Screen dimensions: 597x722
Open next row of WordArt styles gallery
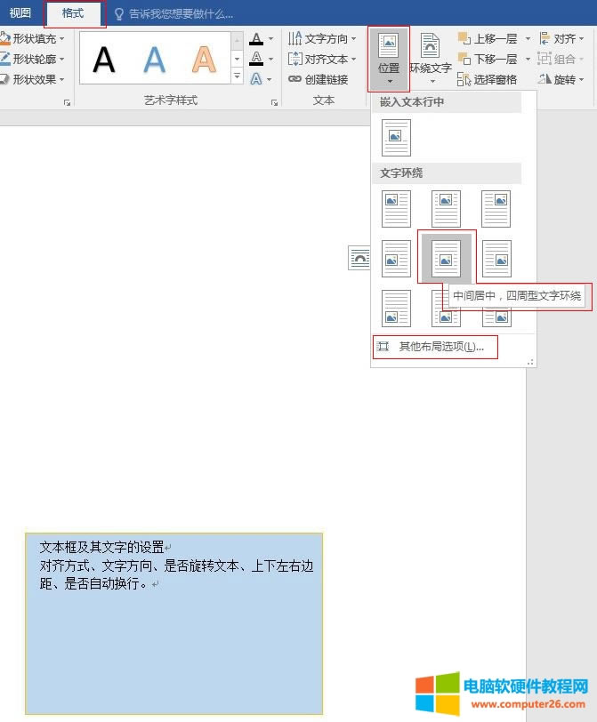(x=238, y=59)
